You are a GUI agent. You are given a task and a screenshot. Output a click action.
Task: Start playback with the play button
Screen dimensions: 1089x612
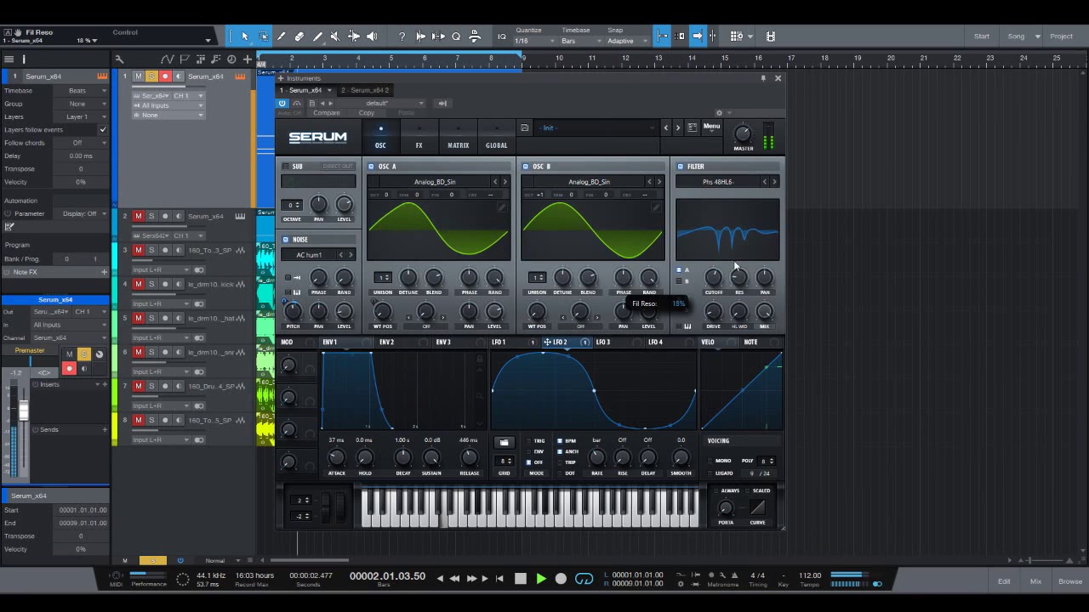tap(541, 579)
